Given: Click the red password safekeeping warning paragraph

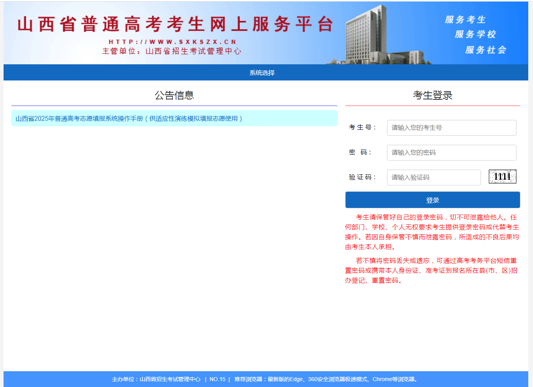Looking at the screenshot, I should coord(432,232).
